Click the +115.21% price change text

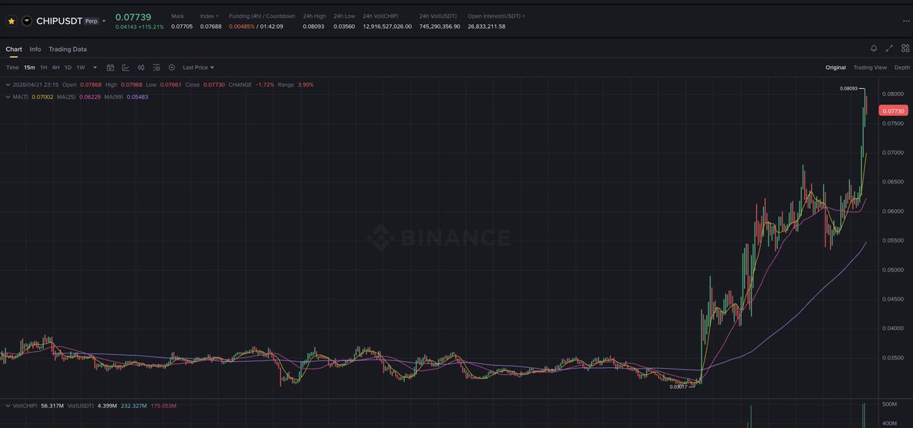pos(151,27)
